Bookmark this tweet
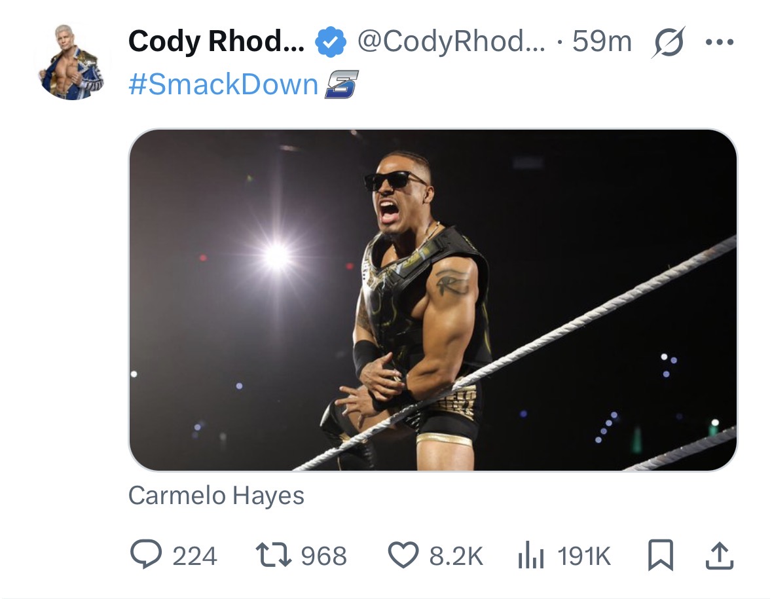 [x=659, y=556]
